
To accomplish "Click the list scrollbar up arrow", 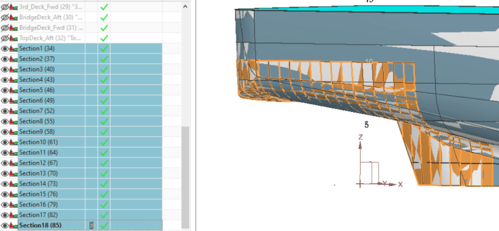I will (x=185, y=6).
